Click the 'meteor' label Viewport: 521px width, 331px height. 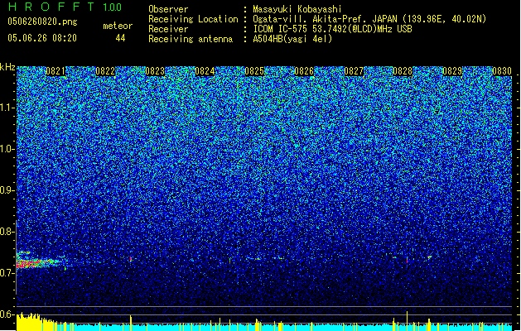118,26
